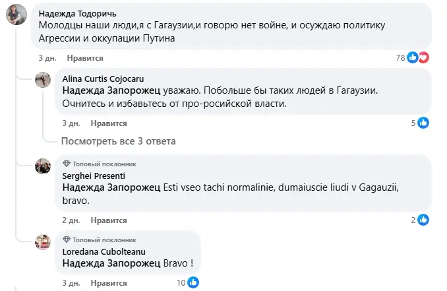Open Serghei Presenti profile picture
The image size is (447, 291).
tap(43, 166)
